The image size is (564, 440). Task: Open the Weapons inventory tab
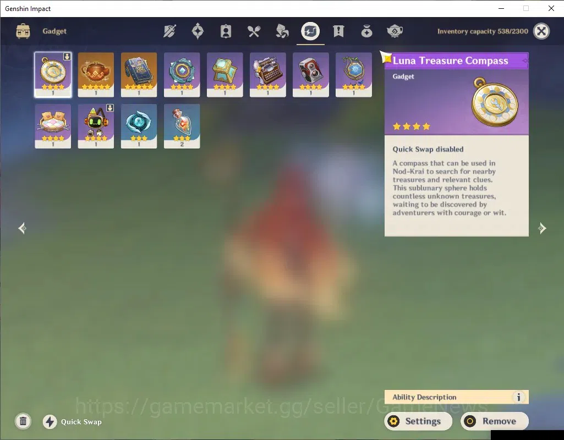point(169,31)
